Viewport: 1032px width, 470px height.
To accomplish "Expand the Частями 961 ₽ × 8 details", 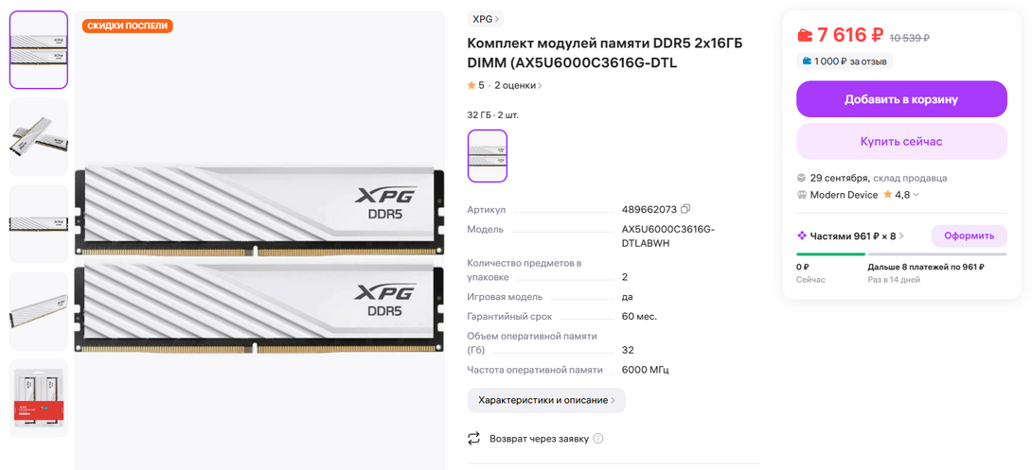I will [850, 235].
